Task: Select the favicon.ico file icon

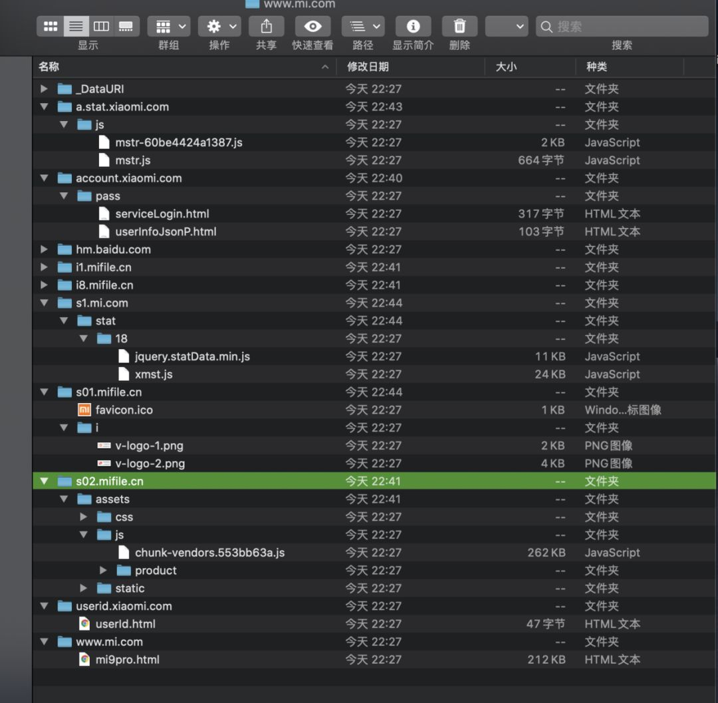Action: pos(84,410)
